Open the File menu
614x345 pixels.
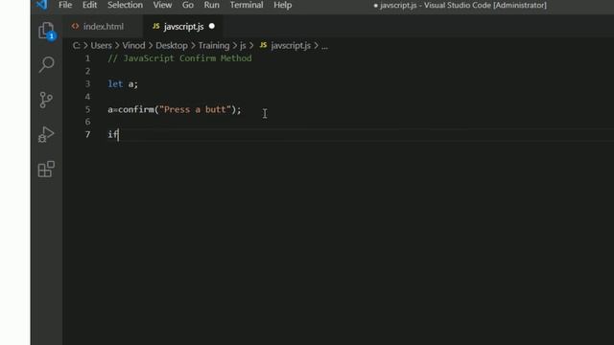[x=65, y=5]
